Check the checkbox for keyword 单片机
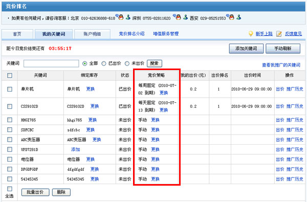 pyautogui.click(x=10, y=89)
